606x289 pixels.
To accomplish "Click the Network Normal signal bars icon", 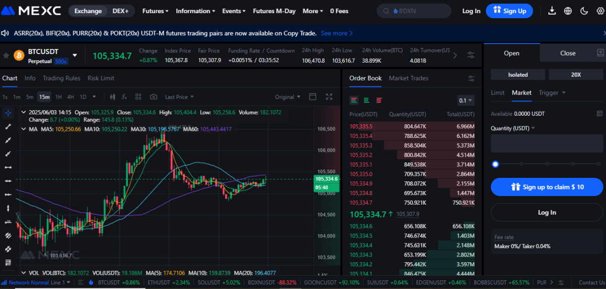I will pyautogui.click(x=5, y=282).
